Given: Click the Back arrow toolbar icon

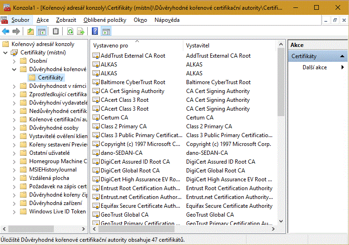Looking at the screenshot, I should (x=6, y=31).
